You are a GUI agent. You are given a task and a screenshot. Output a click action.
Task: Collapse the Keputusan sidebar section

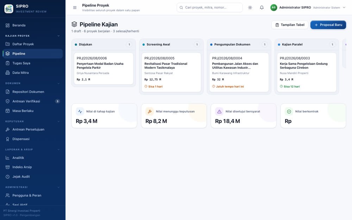pos(58,122)
